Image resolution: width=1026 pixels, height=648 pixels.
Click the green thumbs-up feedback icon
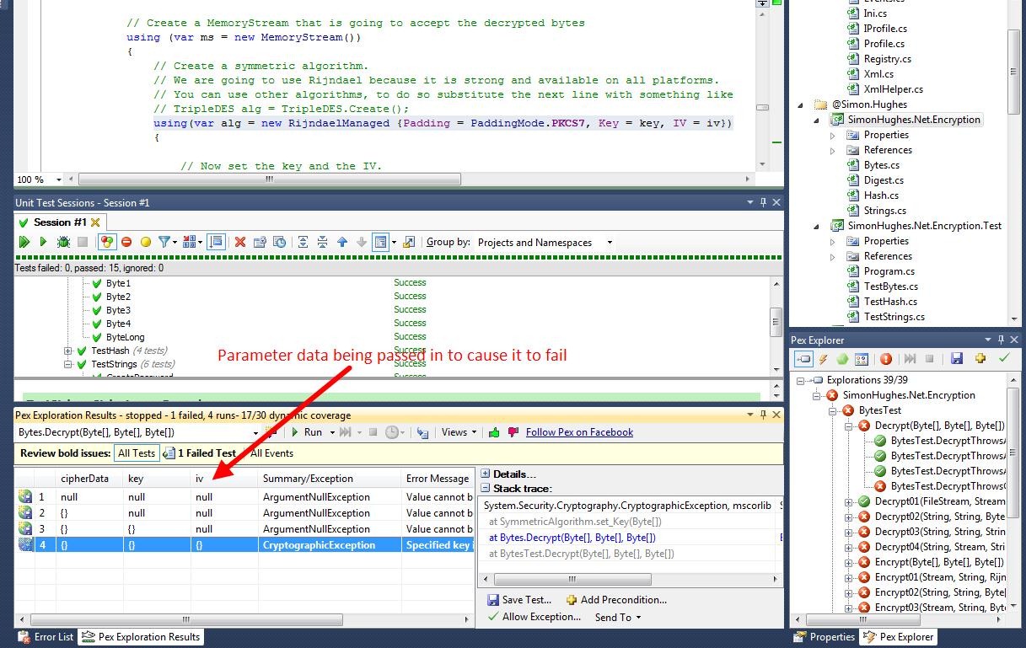(x=494, y=432)
